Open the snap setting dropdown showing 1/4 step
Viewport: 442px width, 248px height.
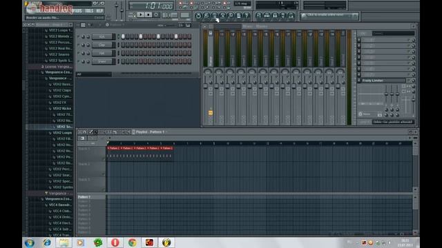[242, 4]
